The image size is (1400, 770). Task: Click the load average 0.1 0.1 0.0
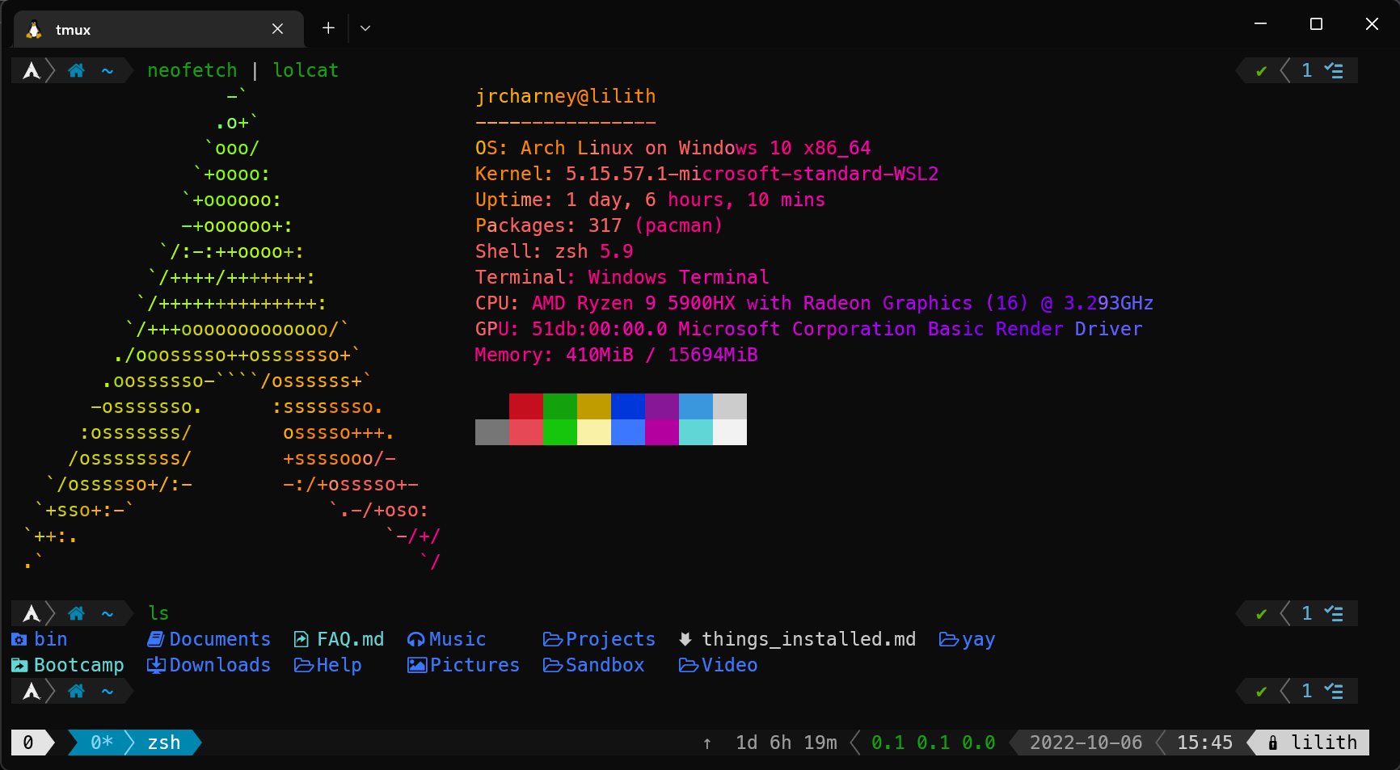point(933,743)
